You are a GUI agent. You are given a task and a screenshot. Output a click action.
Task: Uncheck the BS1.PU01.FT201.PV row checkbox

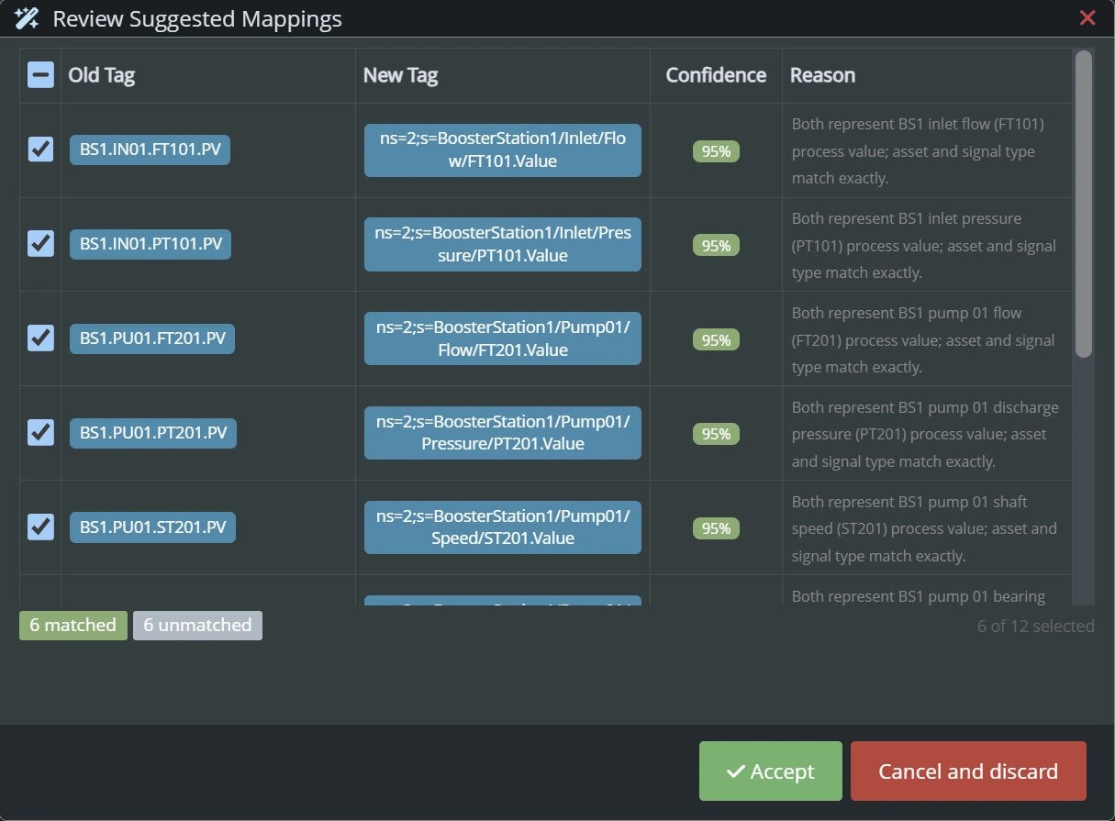pos(40,338)
